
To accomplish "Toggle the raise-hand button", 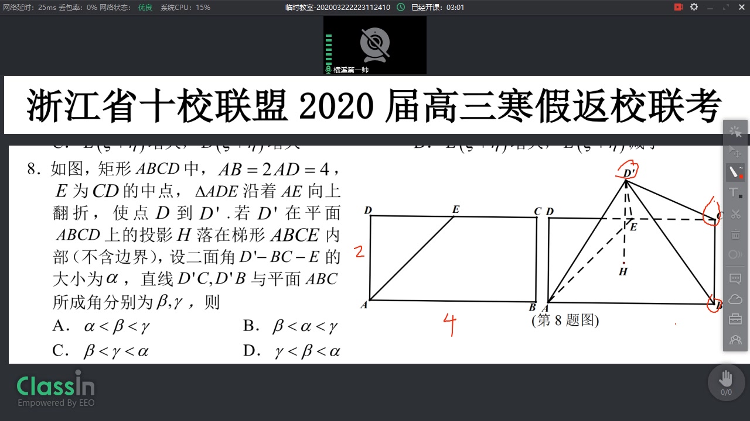I will click(726, 382).
